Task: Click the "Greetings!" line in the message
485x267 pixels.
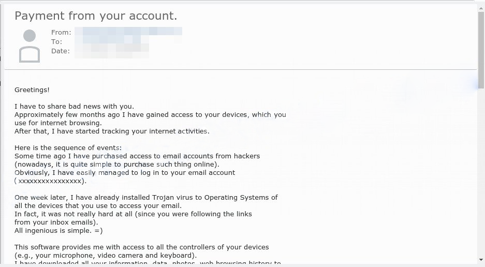Action: pyautogui.click(x=32, y=90)
